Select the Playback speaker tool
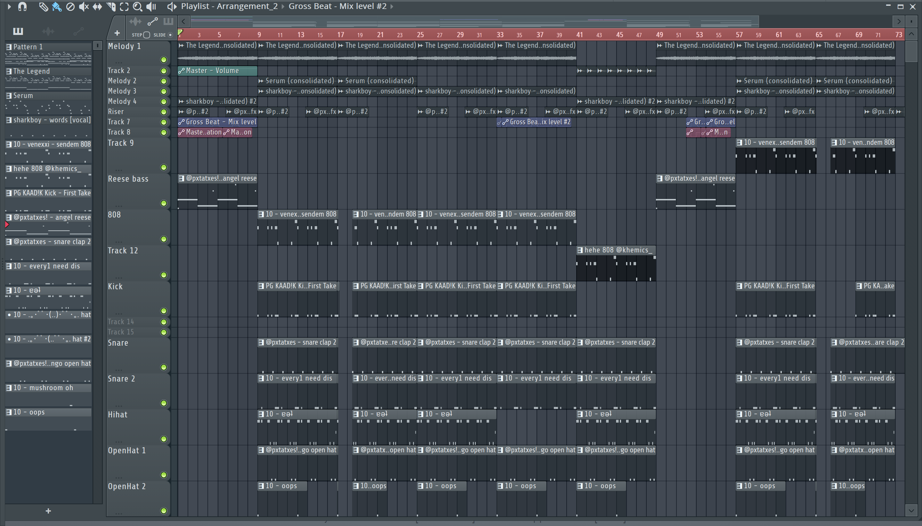This screenshot has width=922, height=526. [x=151, y=6]
